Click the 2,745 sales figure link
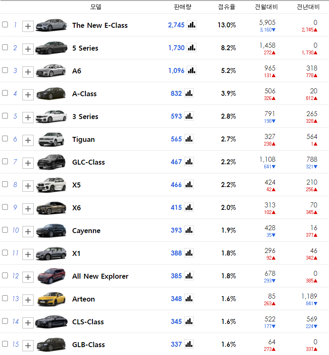Viewport: 329px width, 355px height. [176, 25]
